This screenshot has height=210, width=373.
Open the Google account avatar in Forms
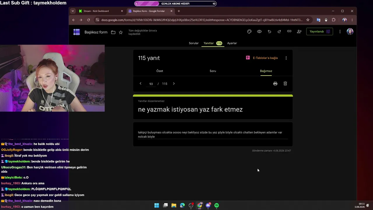click(x=350, y=32)
